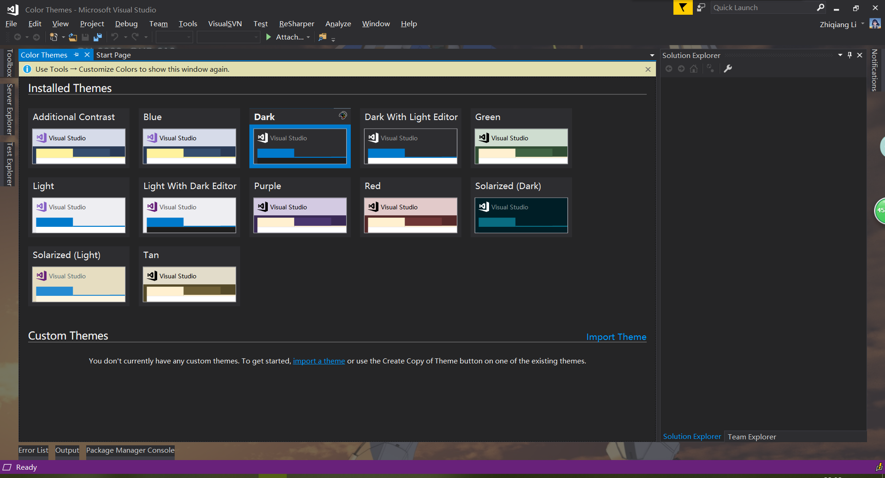Switch to the Start Page tab

pos(113,55)
